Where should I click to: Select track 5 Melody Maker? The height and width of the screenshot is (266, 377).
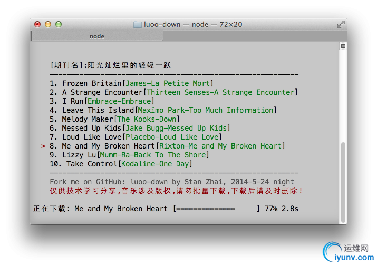click(x=115, y=119)
